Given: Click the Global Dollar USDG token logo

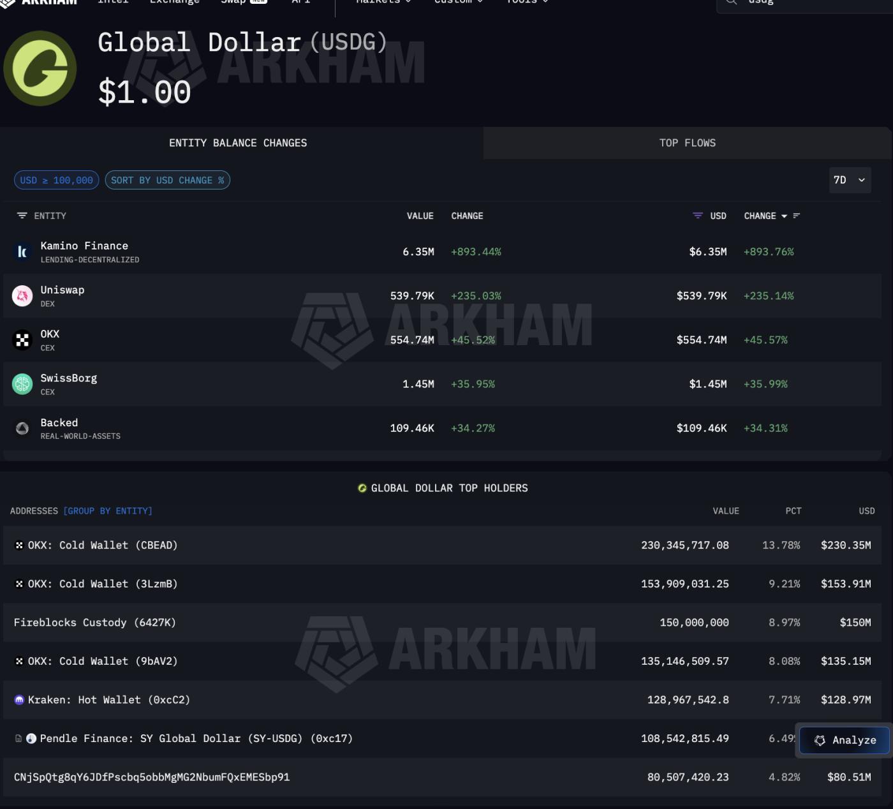Looking at the screenshot, I should (x=40, y=68).
